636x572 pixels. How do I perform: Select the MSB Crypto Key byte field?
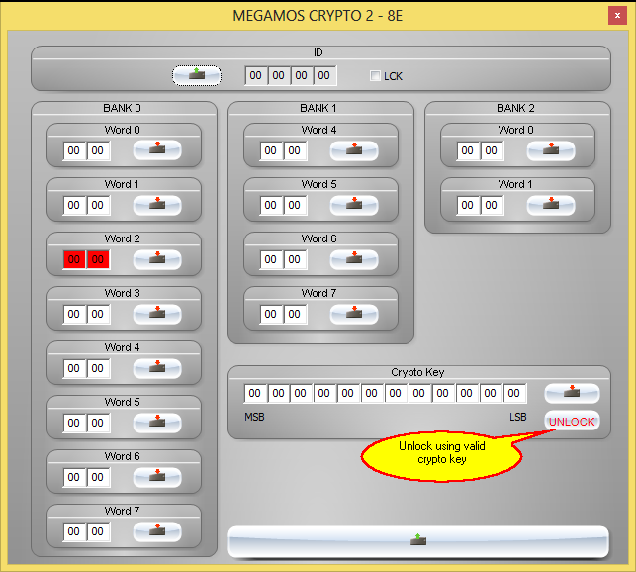tap(255, 393)
